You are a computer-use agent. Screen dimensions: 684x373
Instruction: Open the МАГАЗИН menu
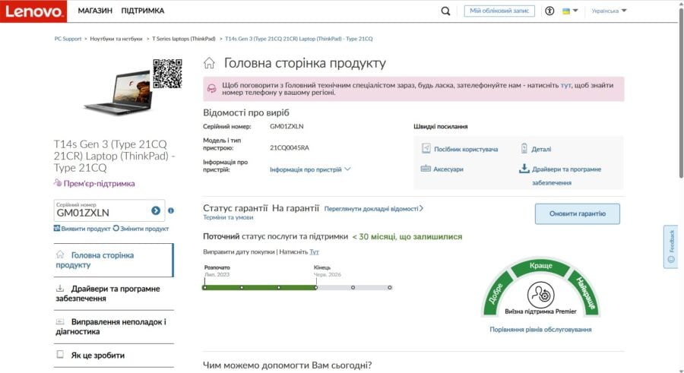click(95, 11)
